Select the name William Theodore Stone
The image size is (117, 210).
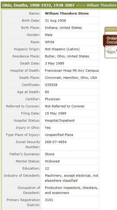click(67, 13)
